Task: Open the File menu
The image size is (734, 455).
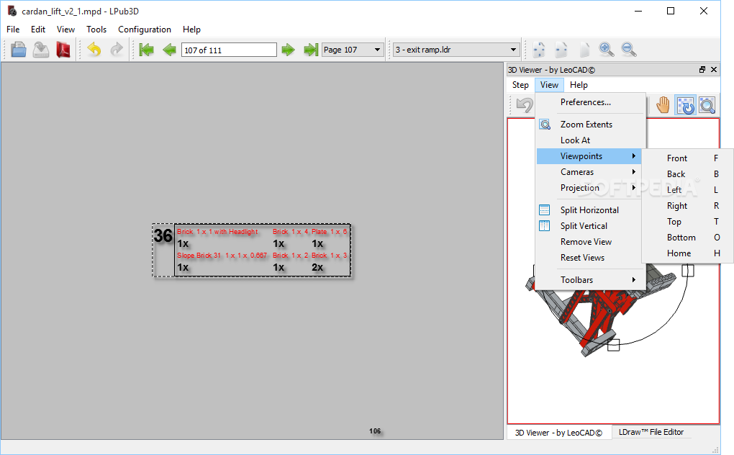Action: pos(13,29)
